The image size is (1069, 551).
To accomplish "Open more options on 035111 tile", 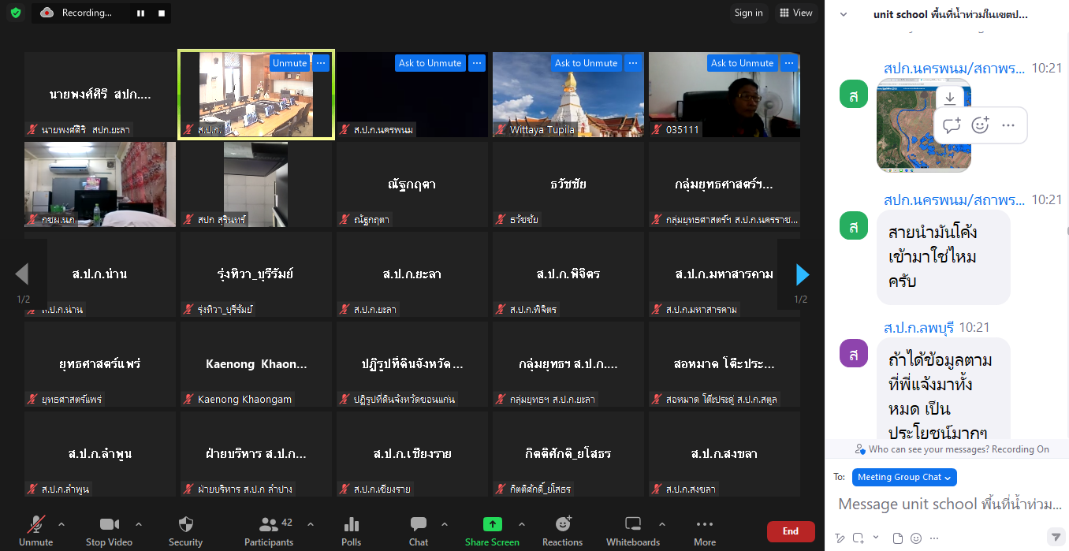I will click(x=789, y=63).
